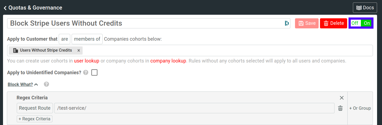This screenshot has width=382, height=125.
Task: Follow the company lookup link
Action: pyautogui.click(x=168, y=61)
